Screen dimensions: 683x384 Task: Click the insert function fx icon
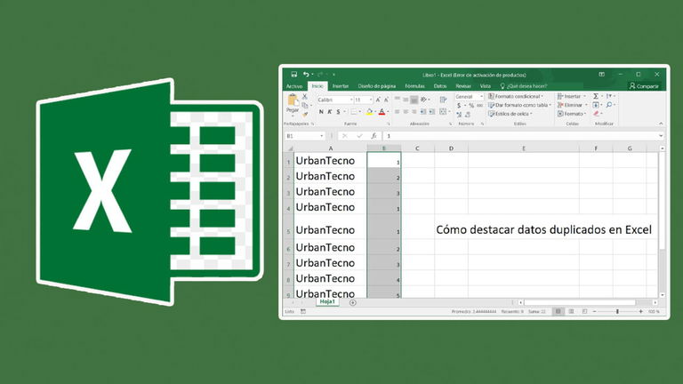coord(374,136)
